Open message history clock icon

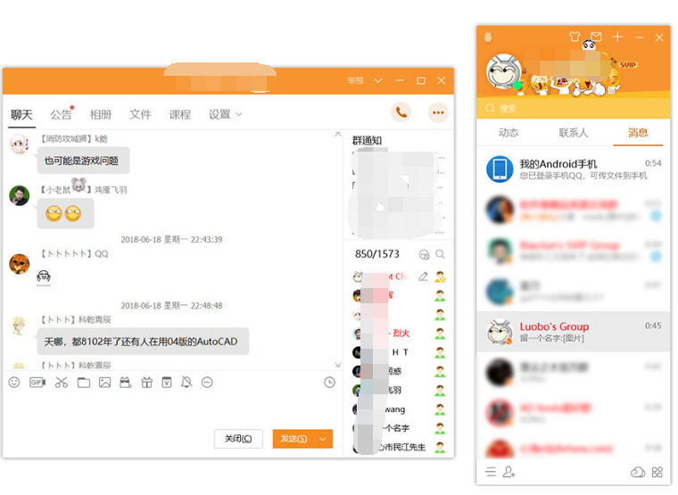tap(329, 382)
